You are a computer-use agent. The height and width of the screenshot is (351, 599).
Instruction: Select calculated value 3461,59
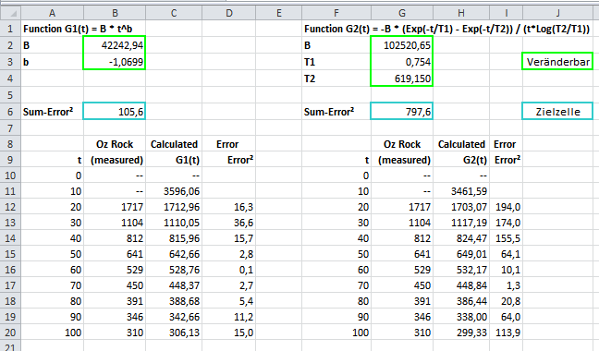[461, 191]
